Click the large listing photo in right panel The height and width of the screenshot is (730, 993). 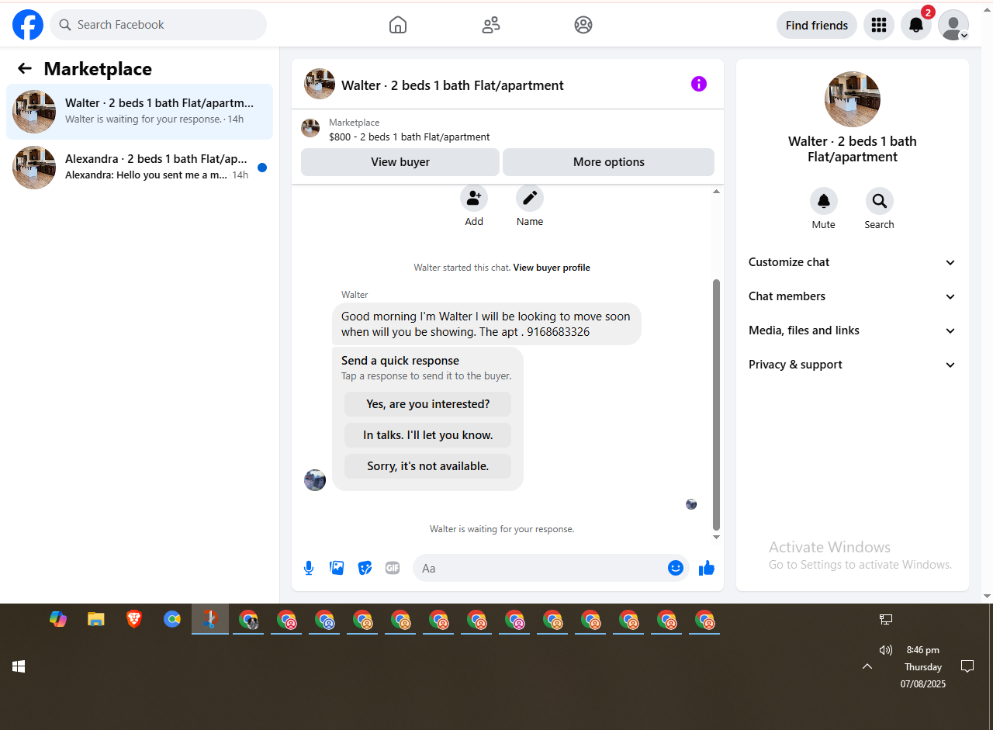pos(853,99)
